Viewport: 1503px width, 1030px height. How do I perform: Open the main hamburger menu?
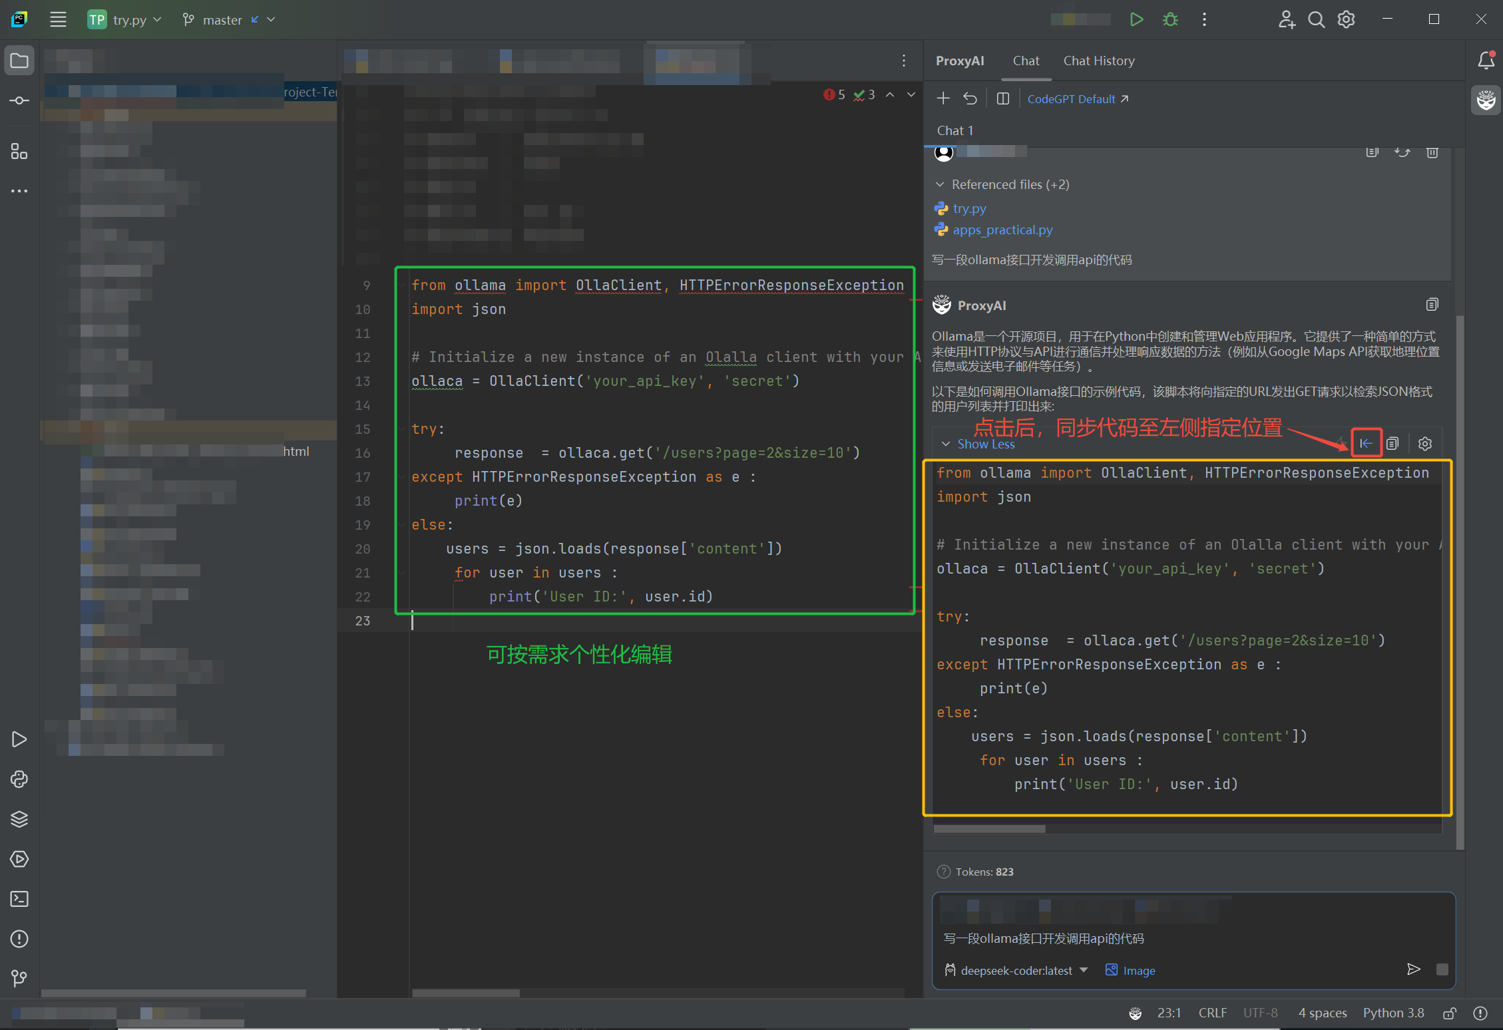pos(58,19)
